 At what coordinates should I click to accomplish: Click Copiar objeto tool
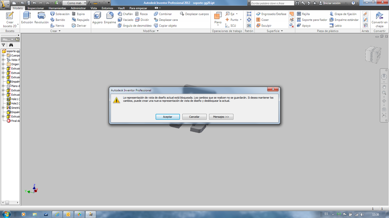click(165, 25)
